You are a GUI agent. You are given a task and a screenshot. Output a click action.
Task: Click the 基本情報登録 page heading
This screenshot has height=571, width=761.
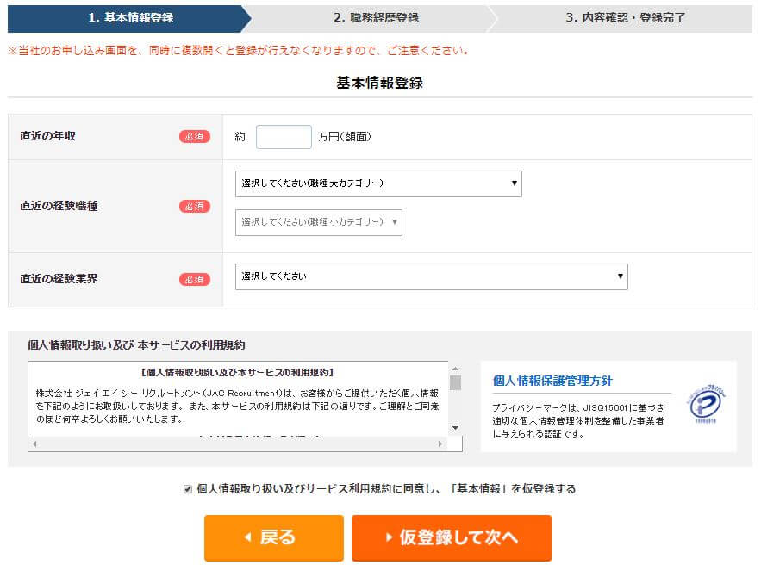(379, 83)
